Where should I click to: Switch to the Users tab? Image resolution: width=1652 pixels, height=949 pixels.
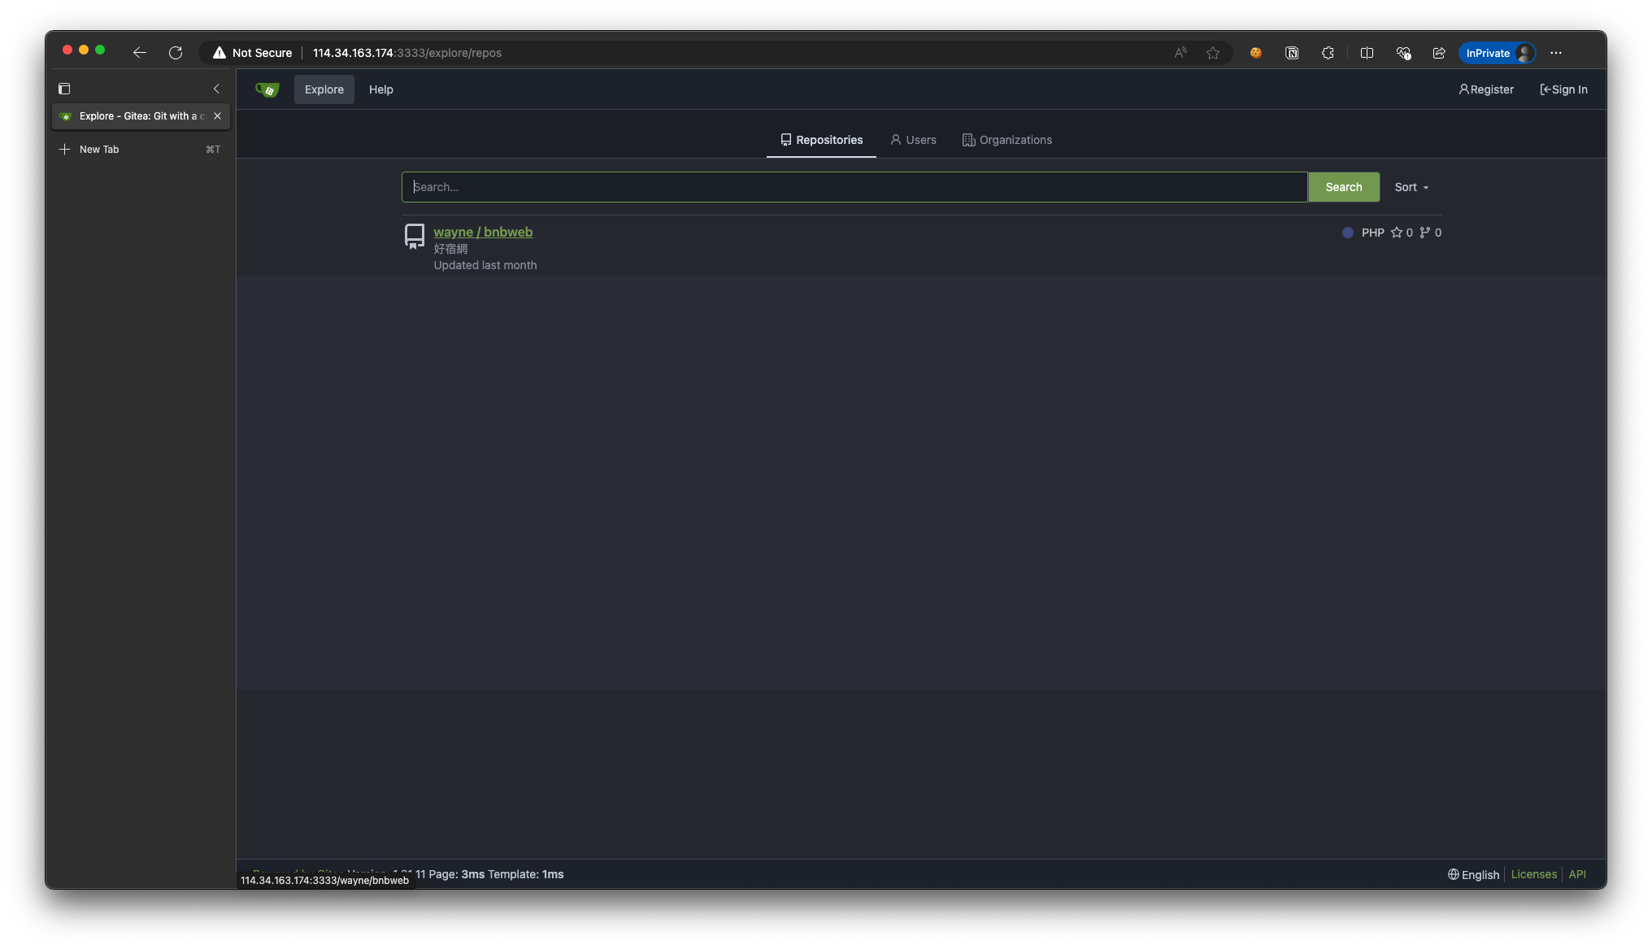click(x=913, y=140)
